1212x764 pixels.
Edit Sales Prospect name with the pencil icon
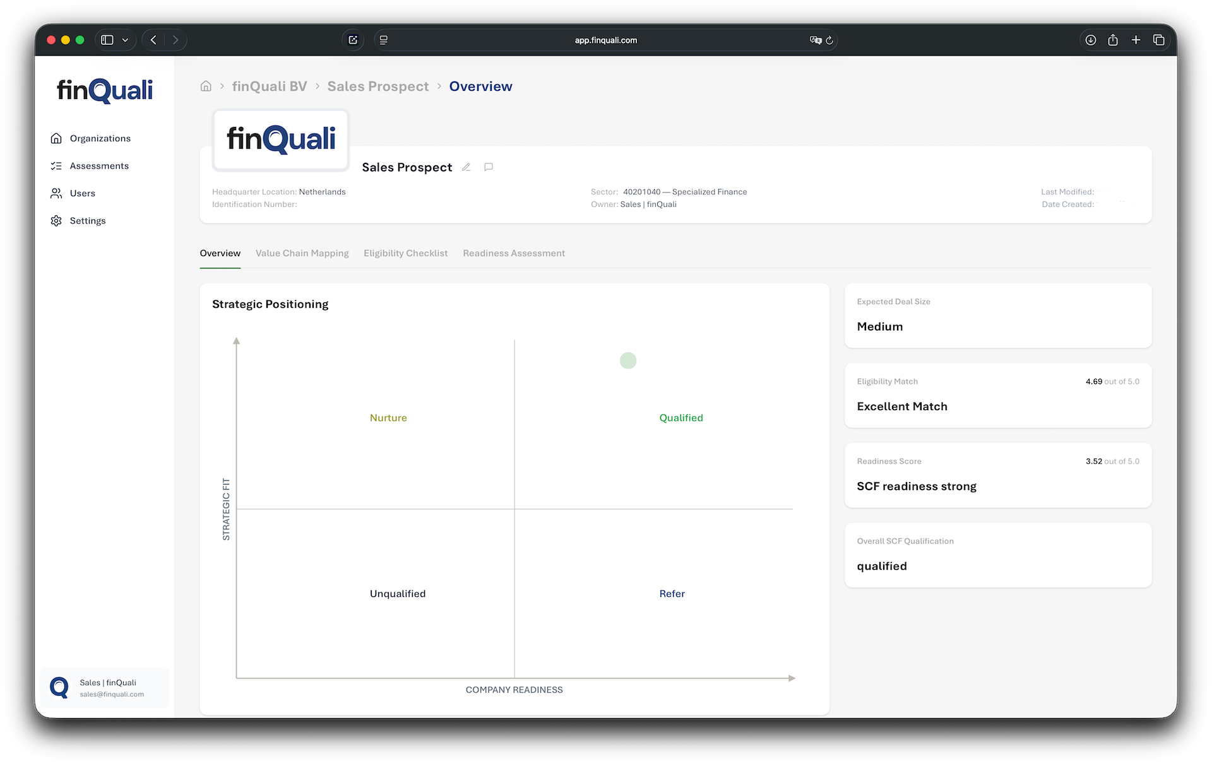(x=466, y=167)
